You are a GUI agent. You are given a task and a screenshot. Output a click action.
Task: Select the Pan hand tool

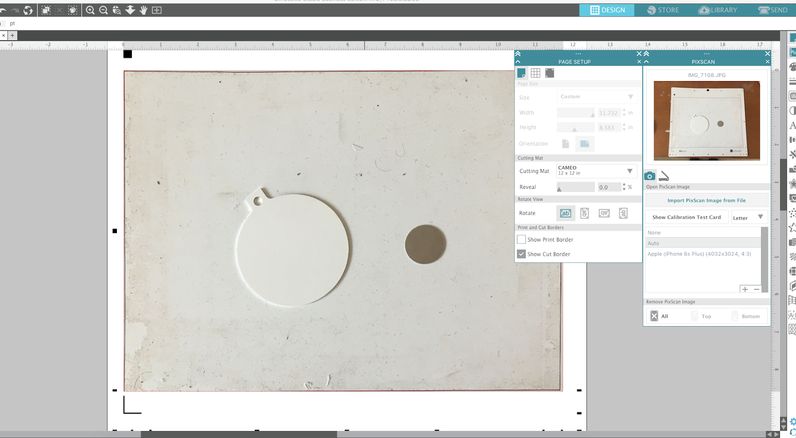click(x=143, y=10)
